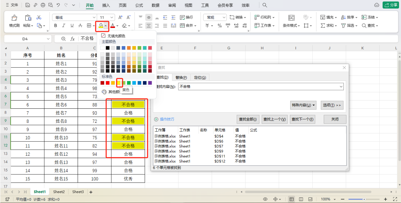This screenshot has width=401, height=203.
Task: Click the center horizontal align icon
Action: click(x=149, y=26)
